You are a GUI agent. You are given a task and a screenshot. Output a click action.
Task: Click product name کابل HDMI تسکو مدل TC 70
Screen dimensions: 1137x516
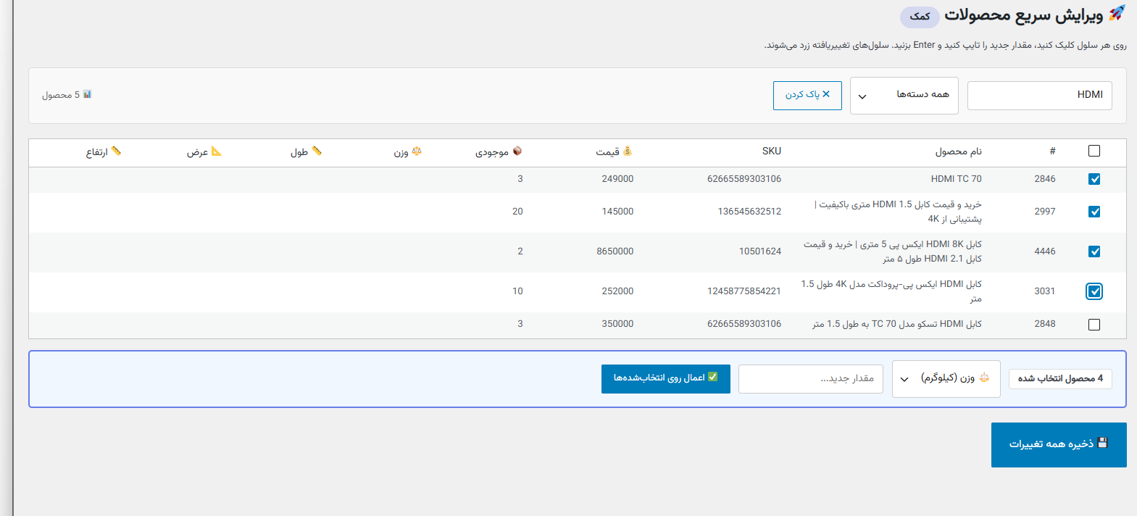click(897, 324)
